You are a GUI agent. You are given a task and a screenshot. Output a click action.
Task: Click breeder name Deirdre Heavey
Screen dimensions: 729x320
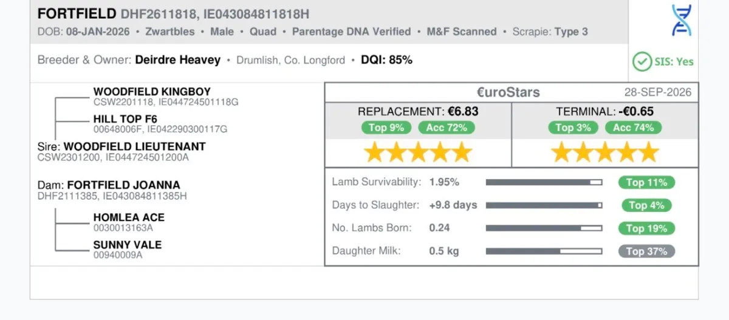click(x=178, y=60)
